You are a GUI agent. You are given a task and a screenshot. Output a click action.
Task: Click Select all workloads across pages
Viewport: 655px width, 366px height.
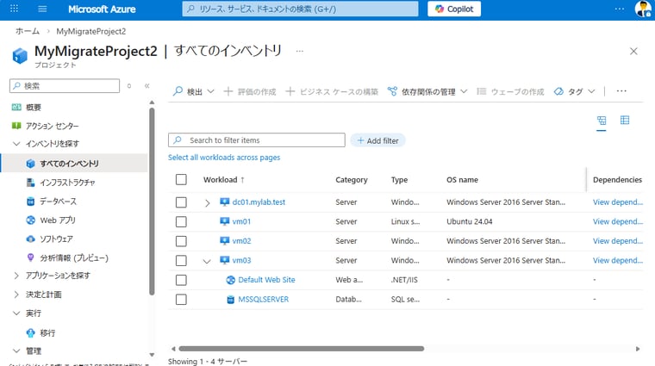click(224, 158)
